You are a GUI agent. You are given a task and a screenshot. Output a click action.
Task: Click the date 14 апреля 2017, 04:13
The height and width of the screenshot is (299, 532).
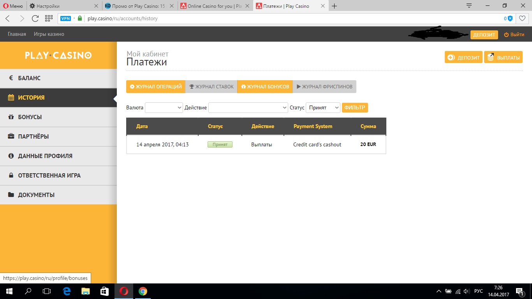pyautogui.click(x=162, y=144)
